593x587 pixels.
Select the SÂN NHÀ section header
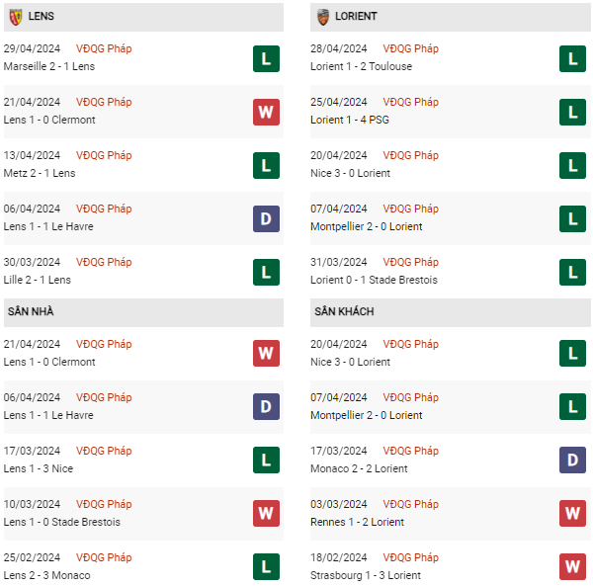31,311
